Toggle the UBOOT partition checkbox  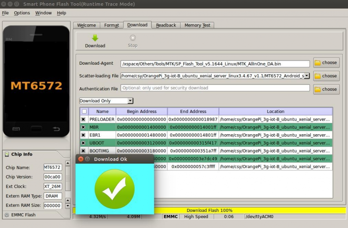pos(84,143)
